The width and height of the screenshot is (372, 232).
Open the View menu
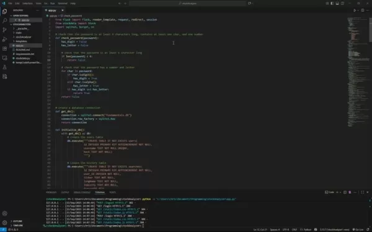pyautogui.click(x=38, y=3)
